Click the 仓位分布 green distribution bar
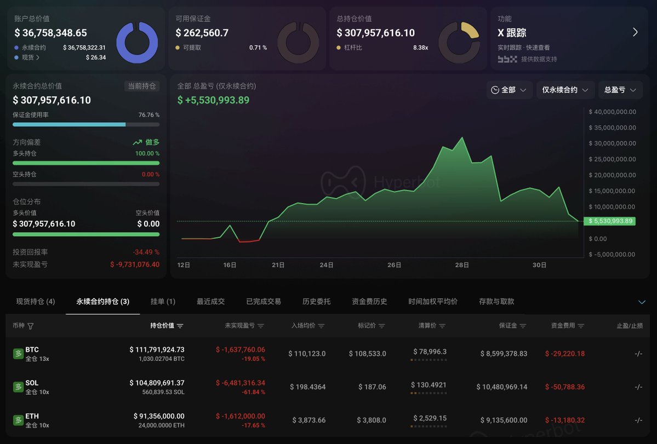Viewport: 657px width, 444px height. click(86, 234)
